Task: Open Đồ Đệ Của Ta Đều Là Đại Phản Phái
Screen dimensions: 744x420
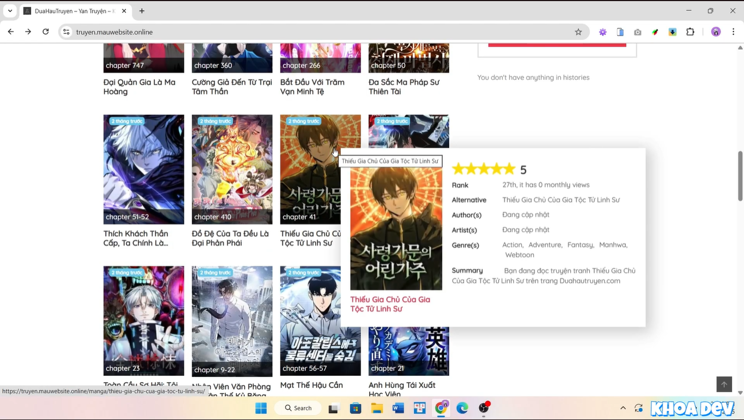Action: tap(230, 238)
